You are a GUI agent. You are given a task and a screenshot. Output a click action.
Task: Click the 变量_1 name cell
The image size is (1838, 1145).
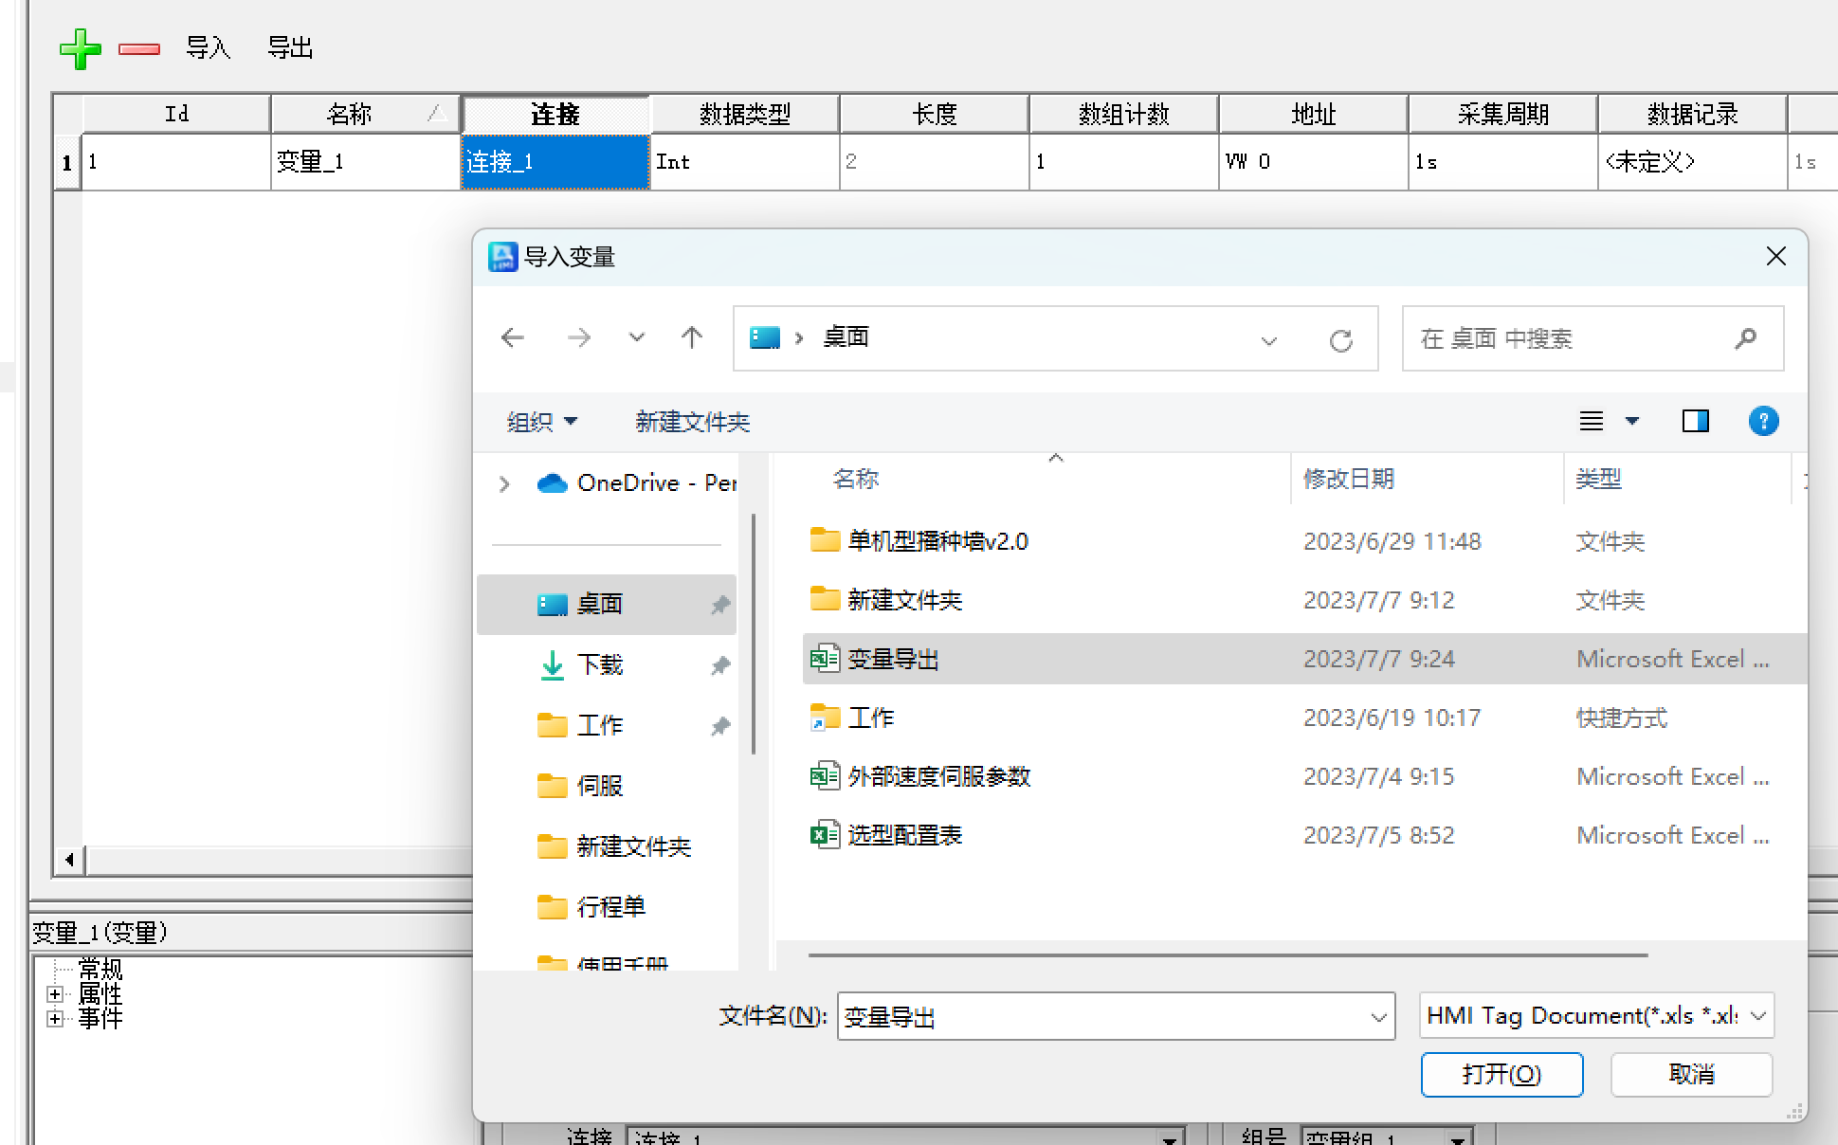click(366, 162)
